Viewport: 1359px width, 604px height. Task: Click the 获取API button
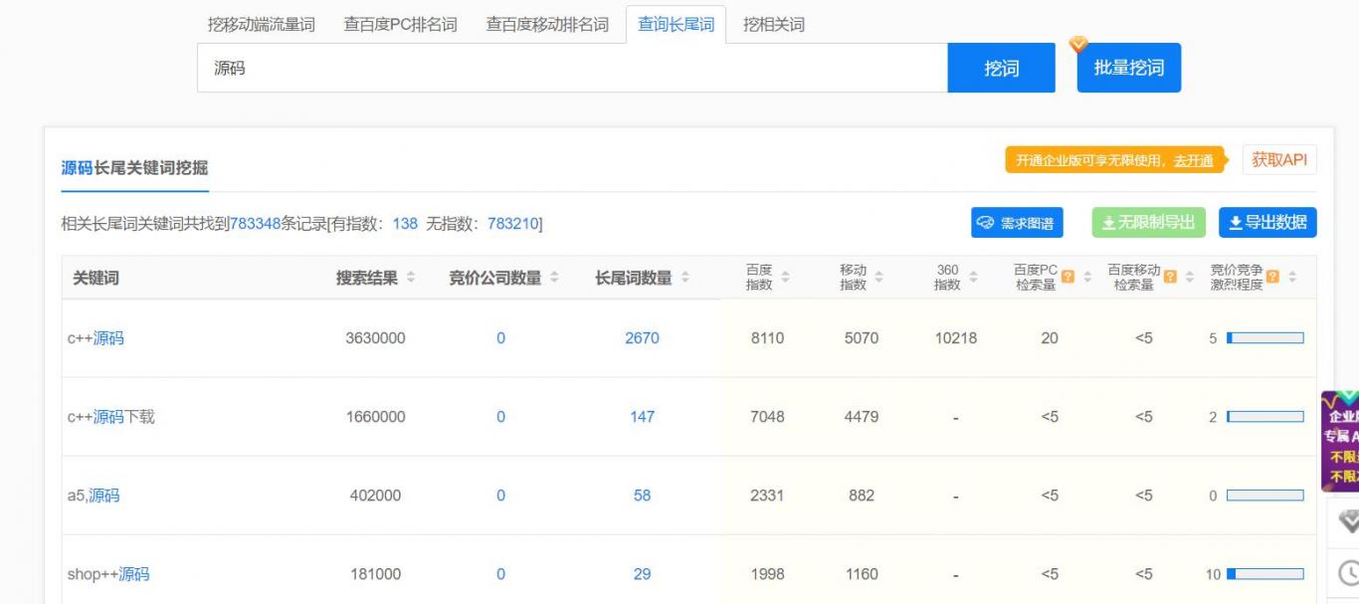pyautogui.click(x=1279, y=159)
